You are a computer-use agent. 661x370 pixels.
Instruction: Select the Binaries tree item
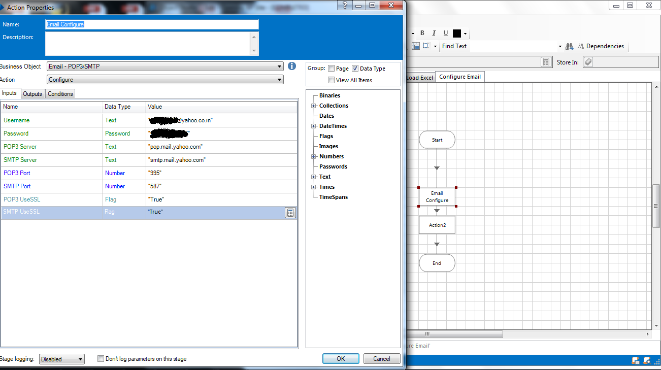pyautogui.click(x=329, y=95)
